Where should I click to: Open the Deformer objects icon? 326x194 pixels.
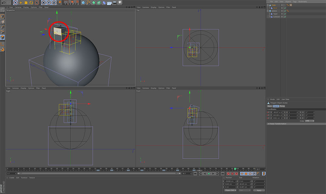click(104, 3)
